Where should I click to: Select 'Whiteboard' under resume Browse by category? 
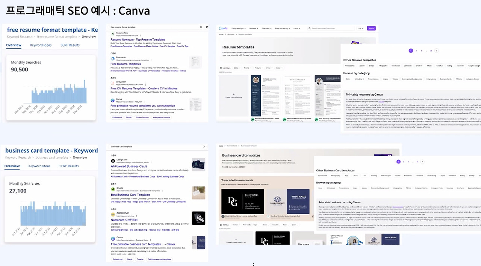click(359, 79)
